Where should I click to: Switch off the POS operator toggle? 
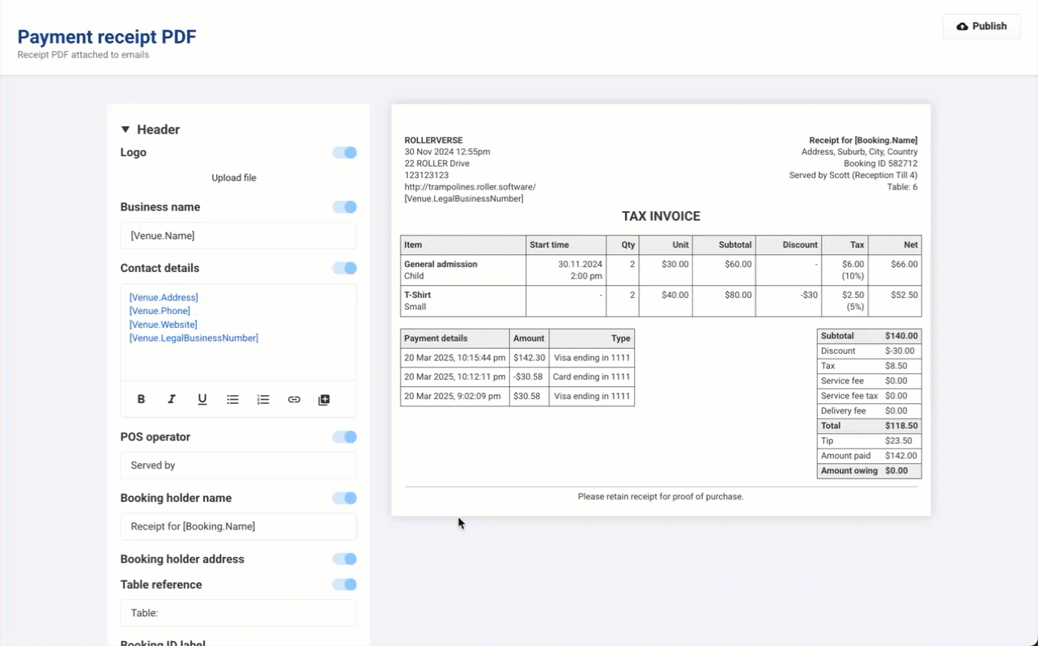coord(345,437)
